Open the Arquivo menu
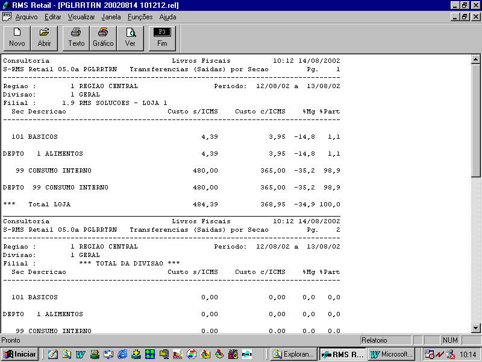Viewport: 482px width, 362px height. [x=27, y=17]
